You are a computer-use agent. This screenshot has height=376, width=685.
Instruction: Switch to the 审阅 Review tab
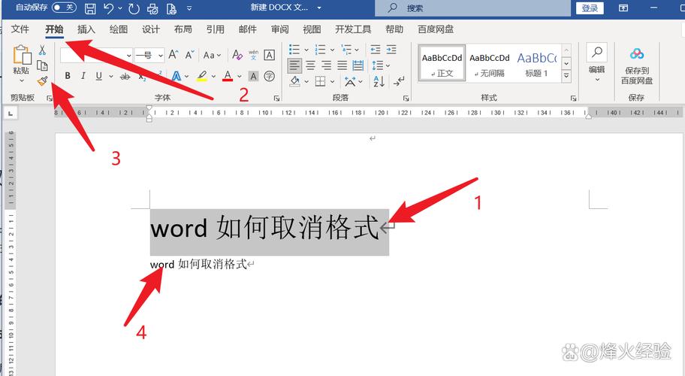pyautogui.click(x=279, y=29)
